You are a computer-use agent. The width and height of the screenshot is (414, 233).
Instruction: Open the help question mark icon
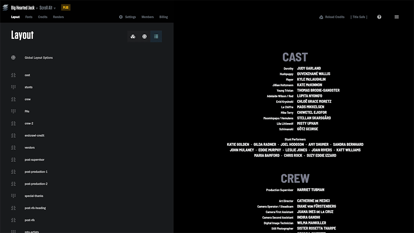(x=379, y=17)
